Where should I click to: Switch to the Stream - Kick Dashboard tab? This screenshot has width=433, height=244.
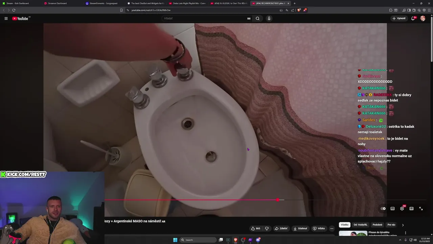tap(20, 3)
